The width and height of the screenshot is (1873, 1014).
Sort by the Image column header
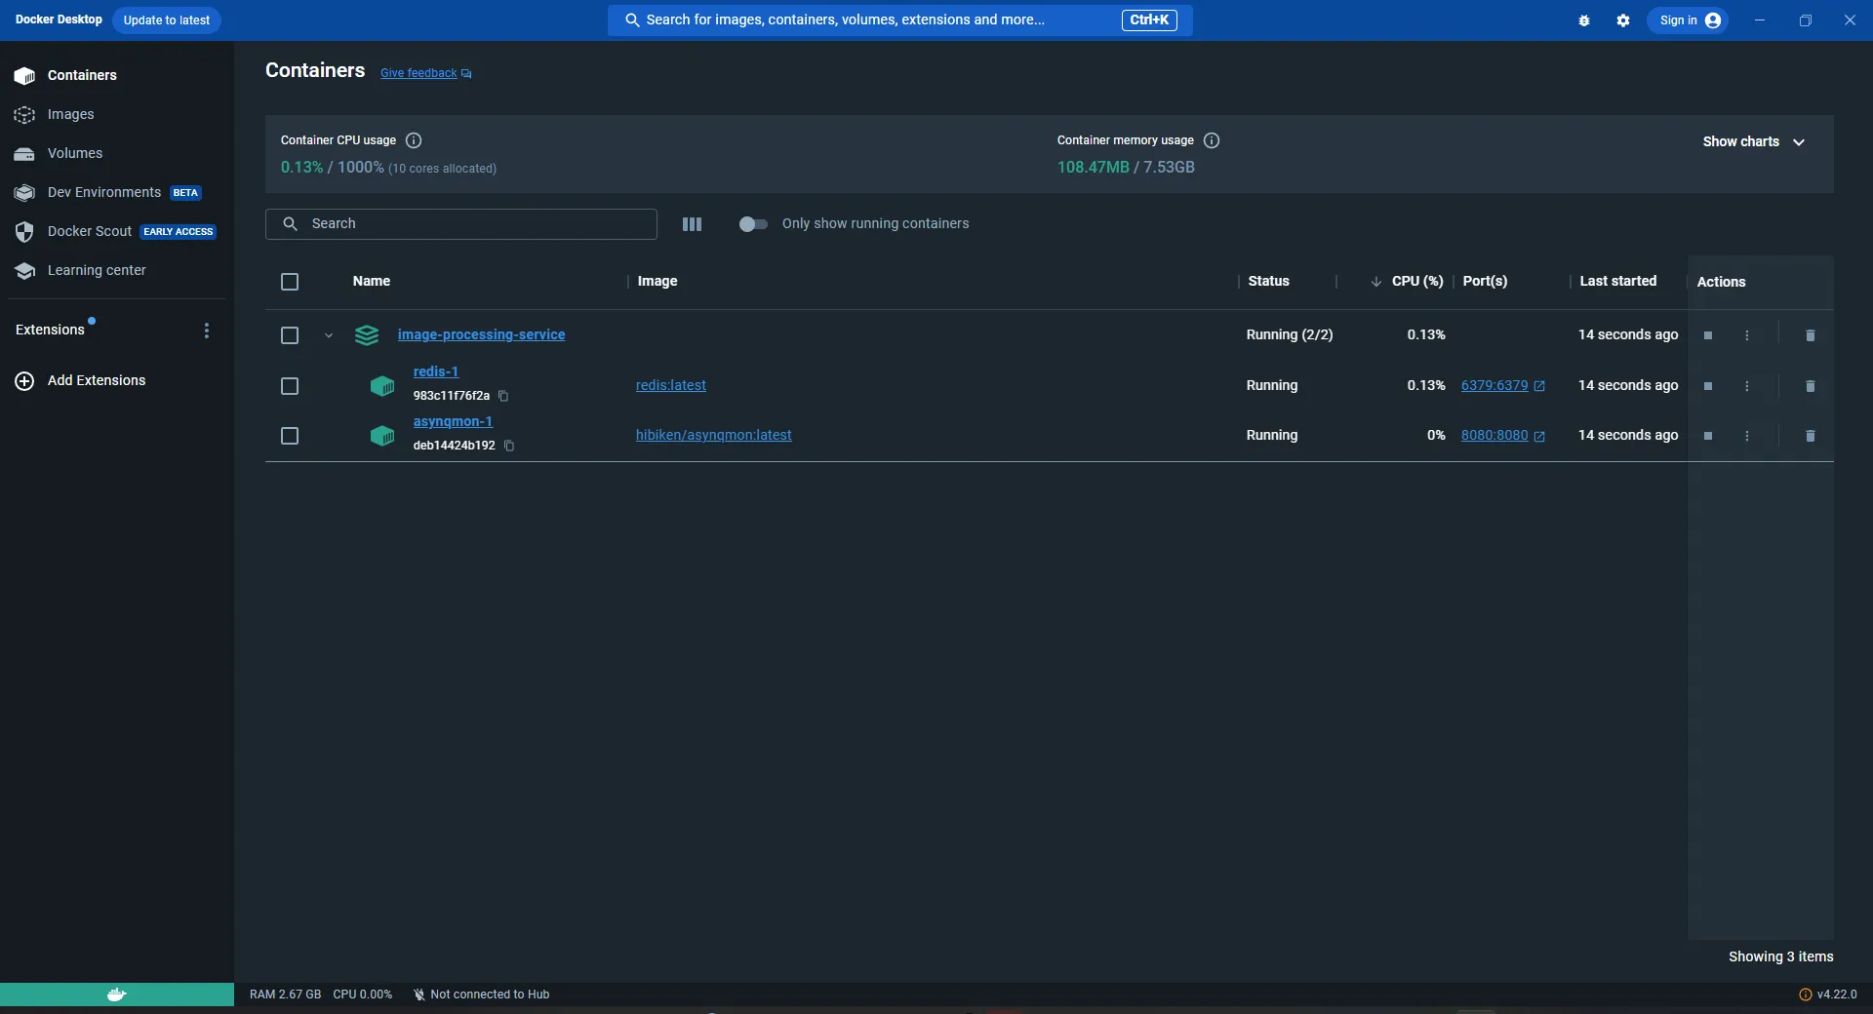(658, 281)
